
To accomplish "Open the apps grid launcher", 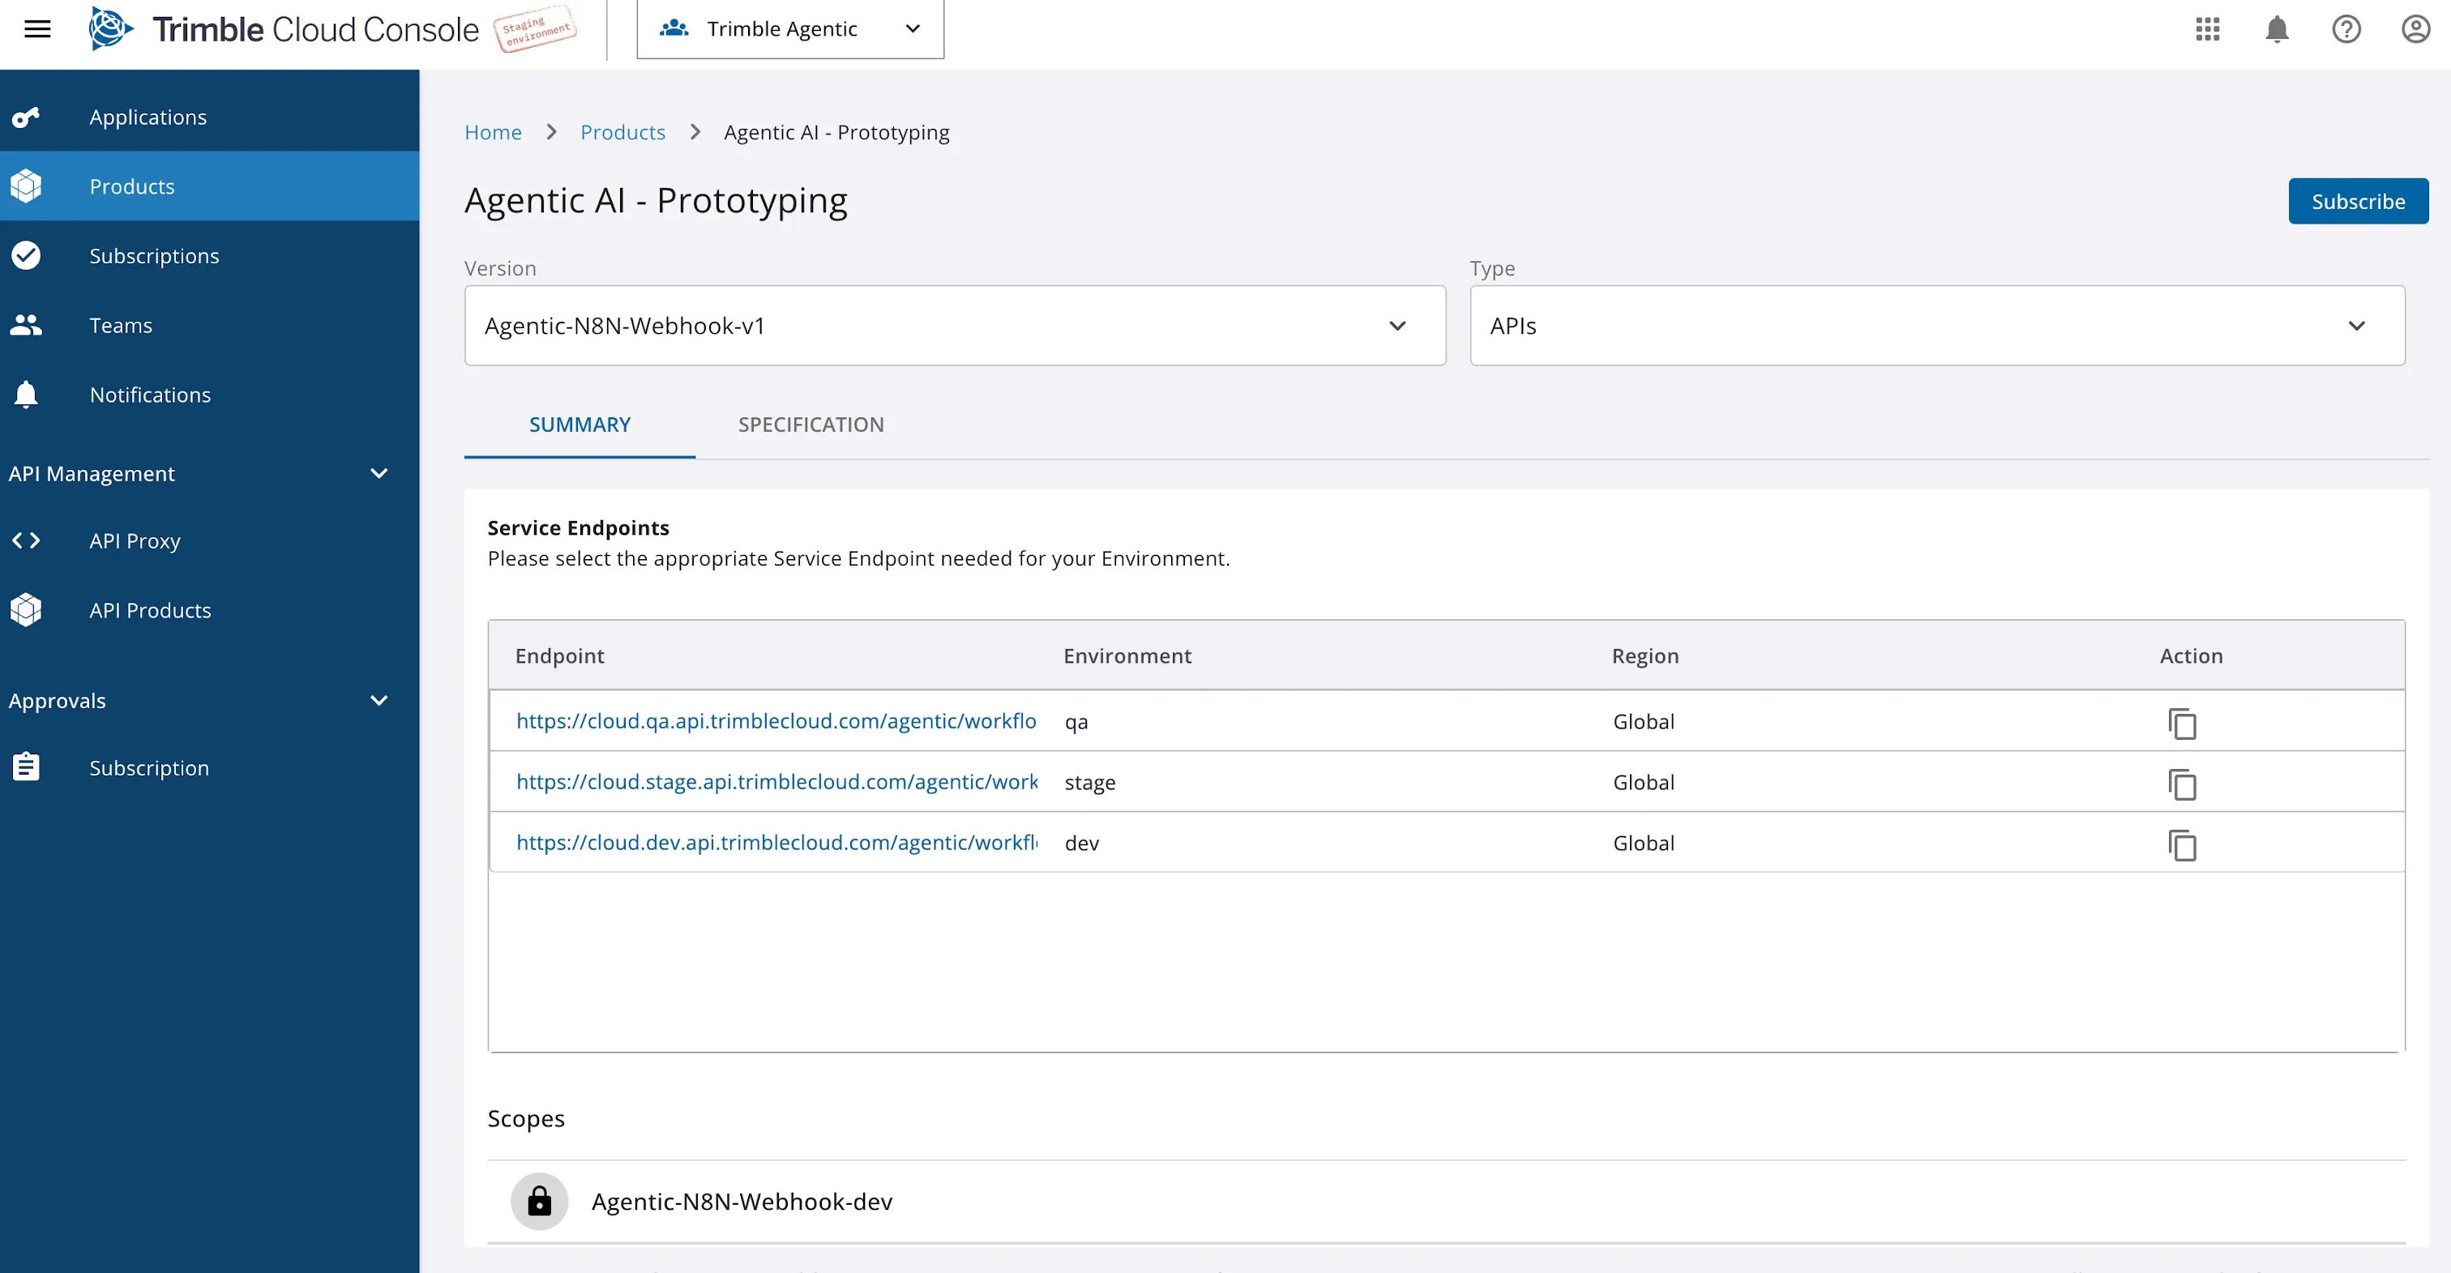I will click(x=2207, y=29).
